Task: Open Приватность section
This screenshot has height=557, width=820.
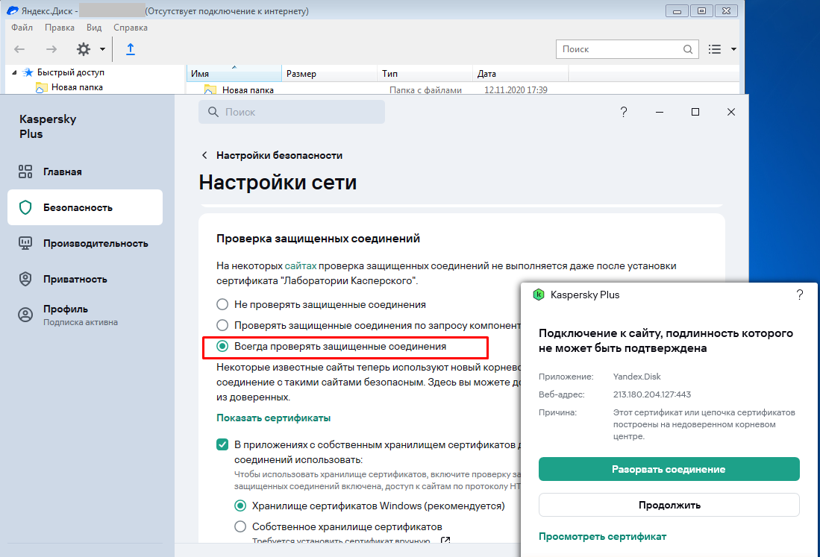Action: coord(85,279)
